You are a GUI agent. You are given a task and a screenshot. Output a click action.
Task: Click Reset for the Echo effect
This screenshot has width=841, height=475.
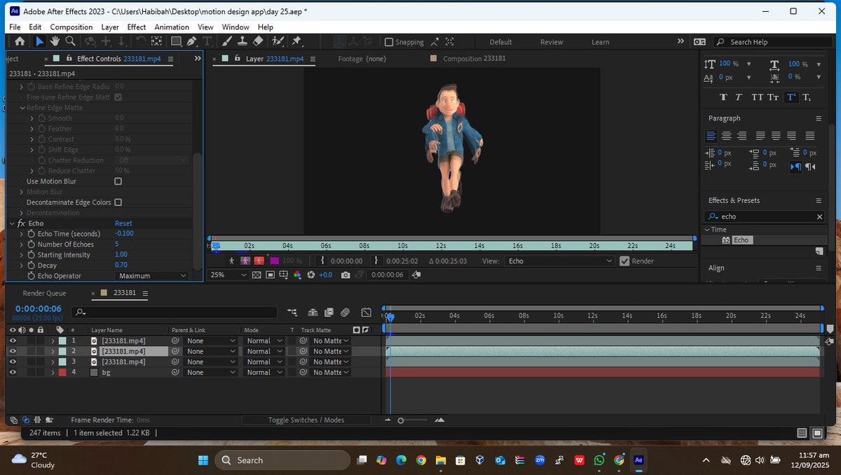[x=123, y=223]
